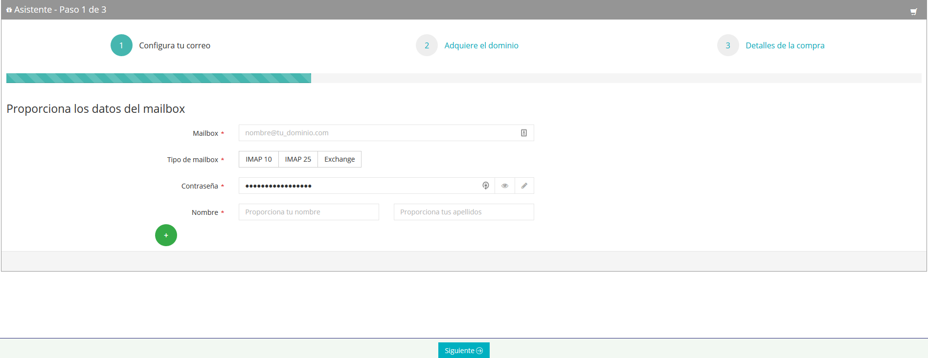Add another mailbox with green plus button
This screenshot has width=928, height=358.
pos(166,235)
